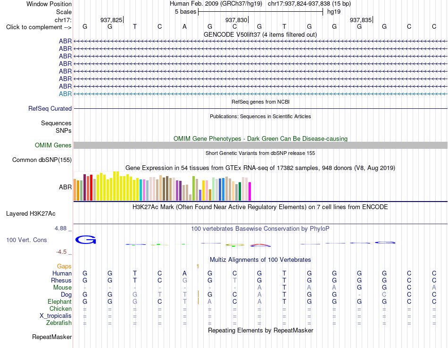
Task: Click the '5 bases' scale bar label
Action: (185, 12)
